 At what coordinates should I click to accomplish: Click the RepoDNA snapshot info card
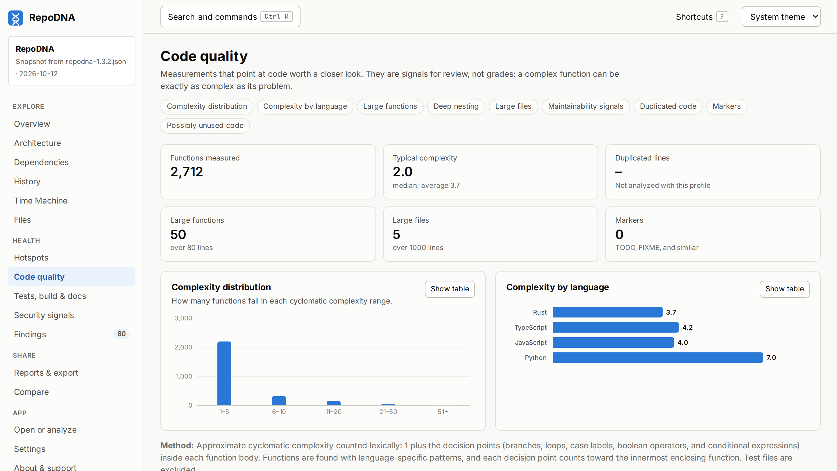pos(71,61)
